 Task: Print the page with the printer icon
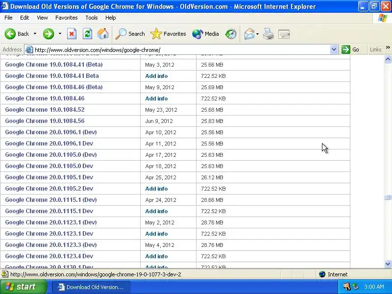[268, 34]
